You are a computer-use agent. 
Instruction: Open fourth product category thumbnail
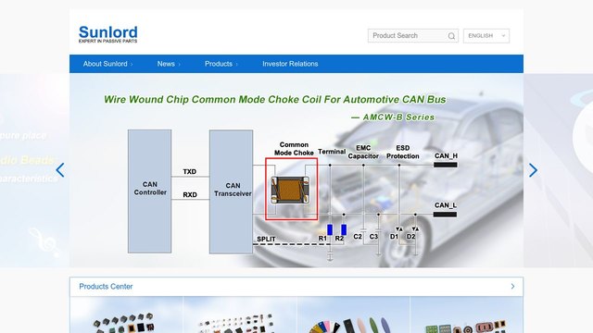click(467, 314)
